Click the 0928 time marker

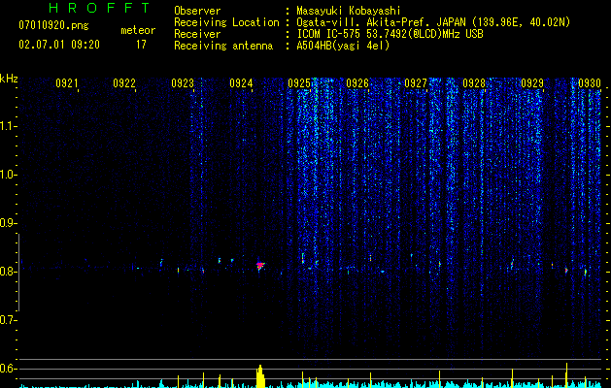click(474, 82)
